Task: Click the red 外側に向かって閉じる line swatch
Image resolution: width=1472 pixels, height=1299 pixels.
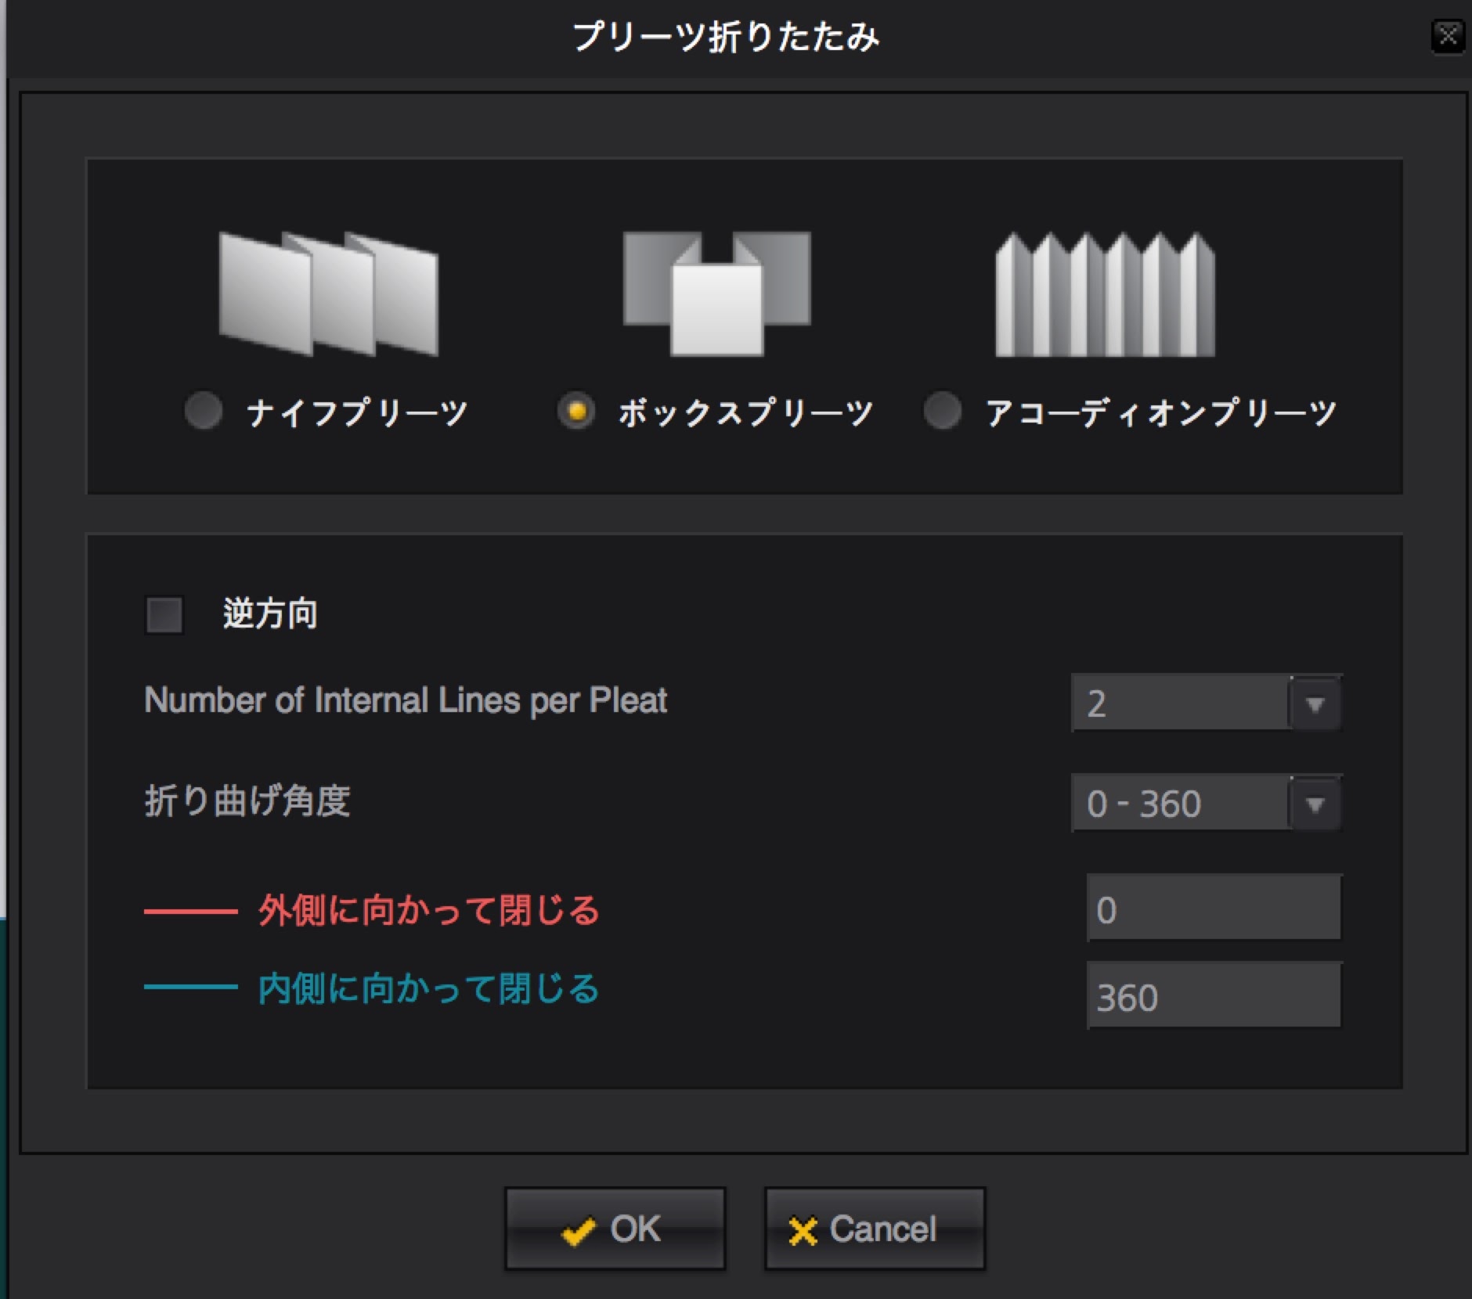Action: pyautogui.click(x=190, y=912)
